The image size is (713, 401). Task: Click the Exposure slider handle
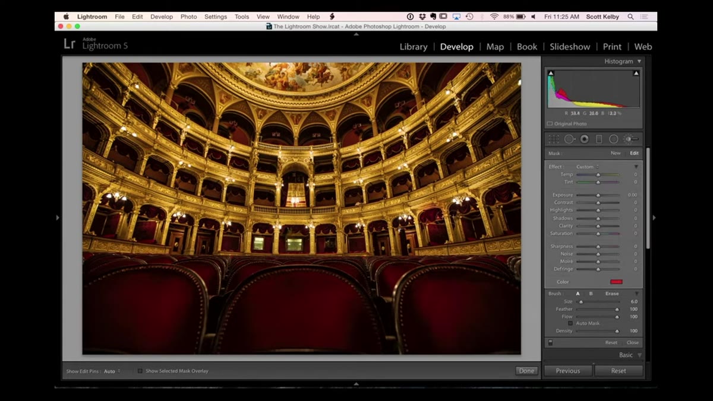click(598, 195)
